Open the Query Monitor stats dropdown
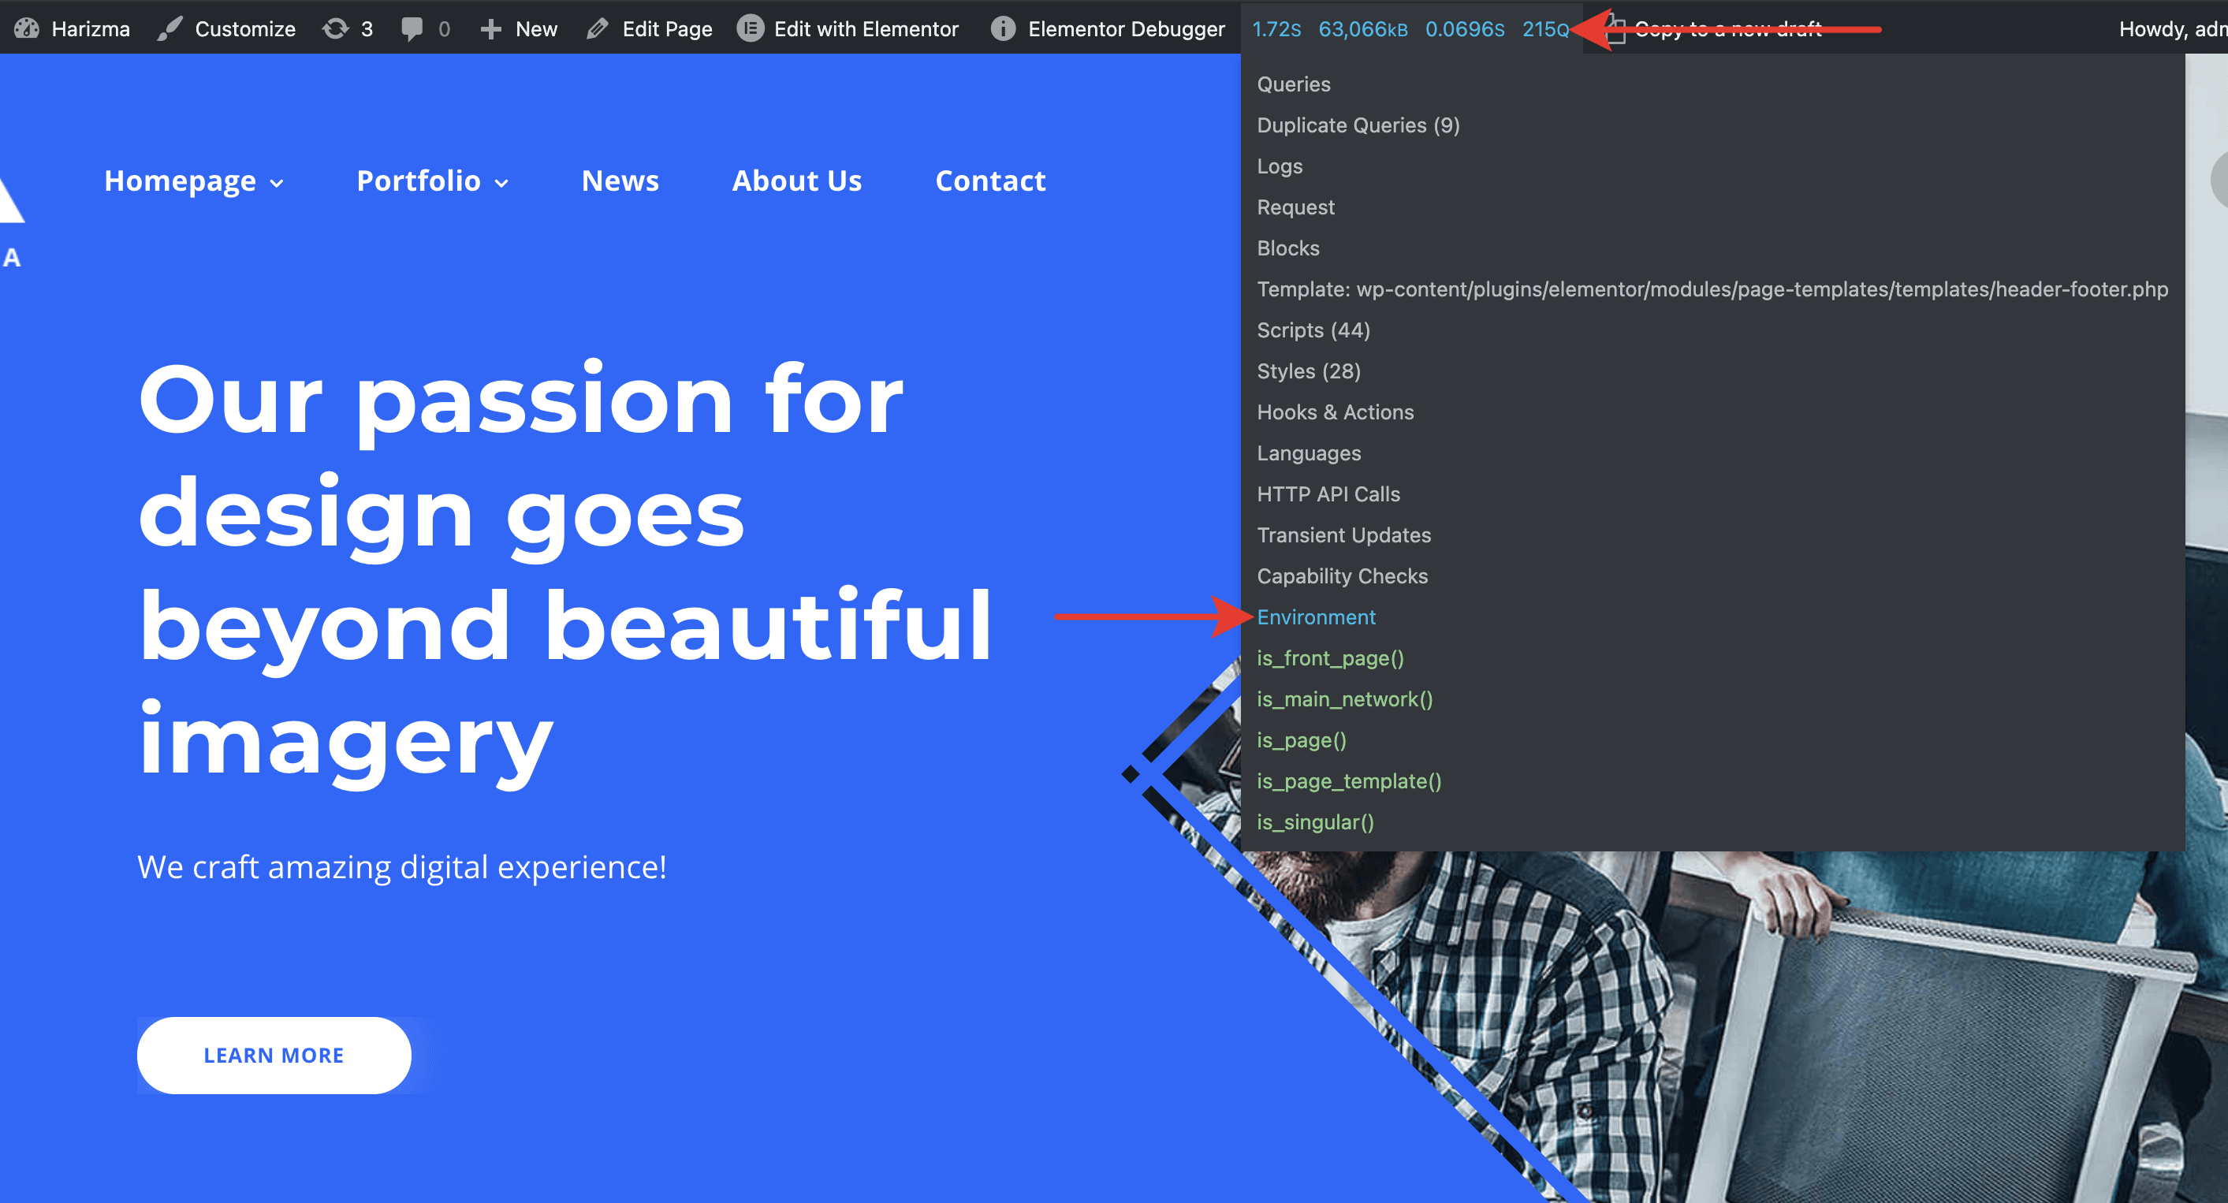Screen dimensions: 2228x1203 pos(1410,28)
